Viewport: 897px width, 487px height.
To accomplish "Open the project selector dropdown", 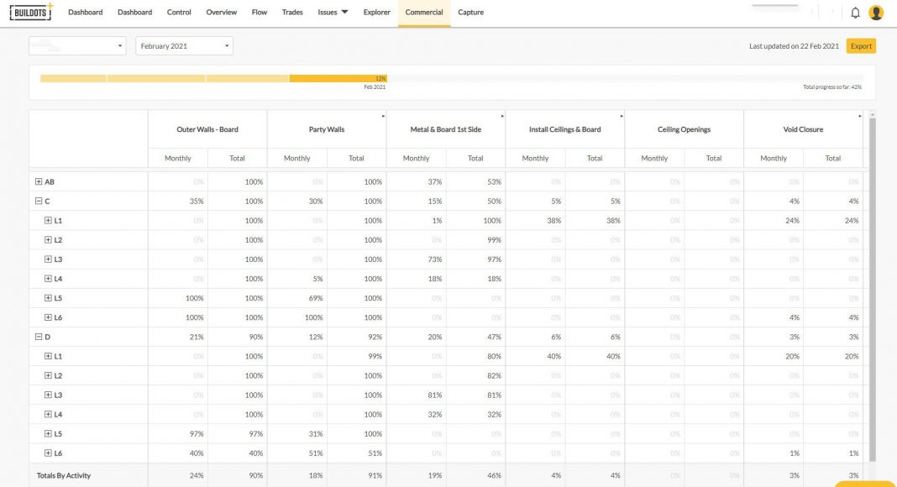I will [77, 46].
